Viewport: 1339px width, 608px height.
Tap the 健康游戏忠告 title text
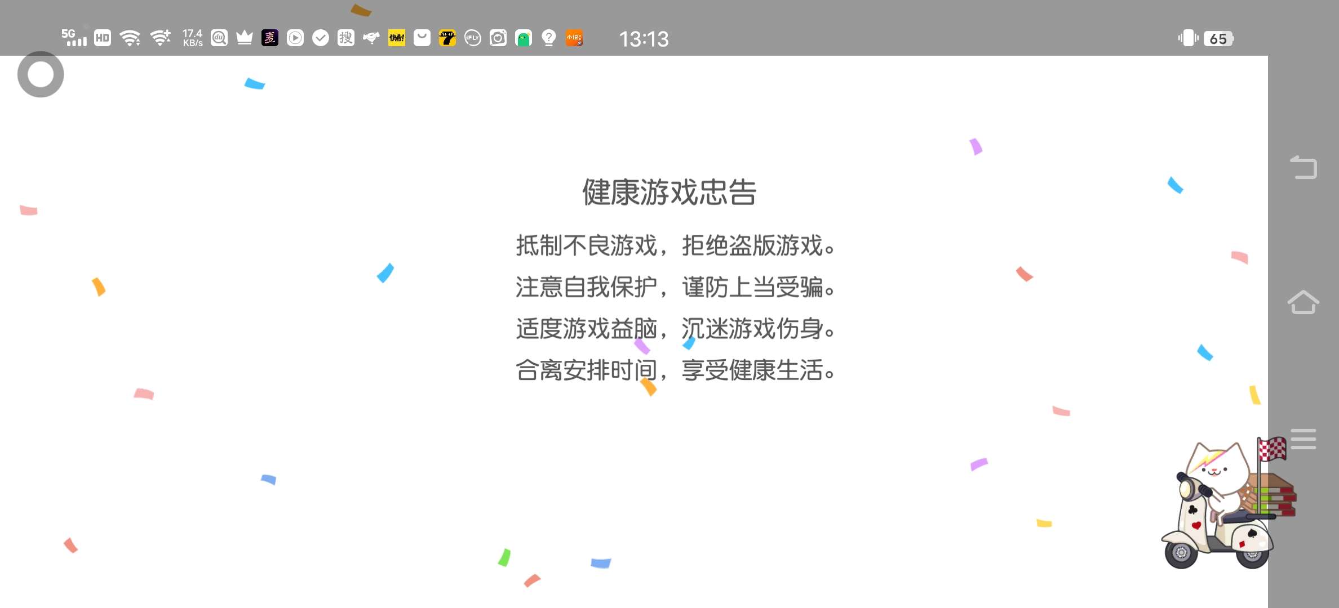pyautogui.click(x=669, y=192)
